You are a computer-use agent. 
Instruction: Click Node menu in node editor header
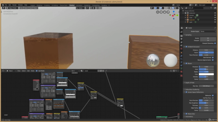click(x=33, y=71)
